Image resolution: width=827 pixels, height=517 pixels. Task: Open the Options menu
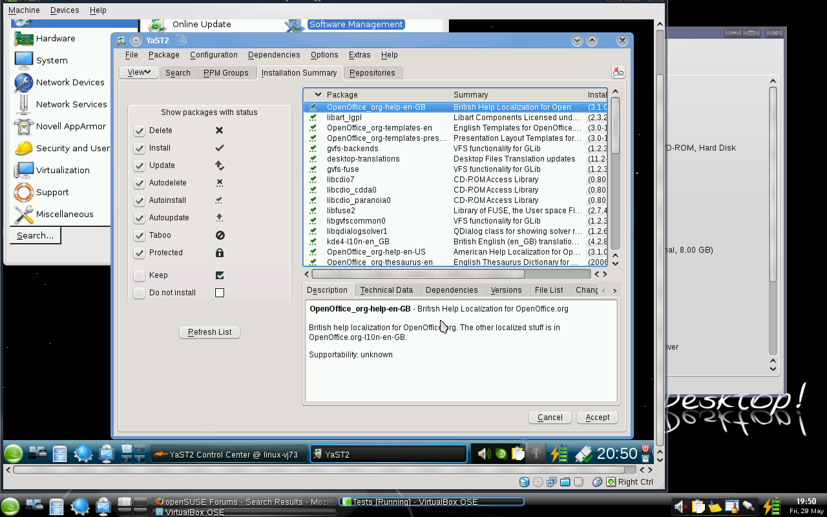pos(324,55)
